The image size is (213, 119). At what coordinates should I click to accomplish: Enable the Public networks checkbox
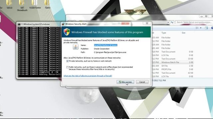(x=67, y=67)
